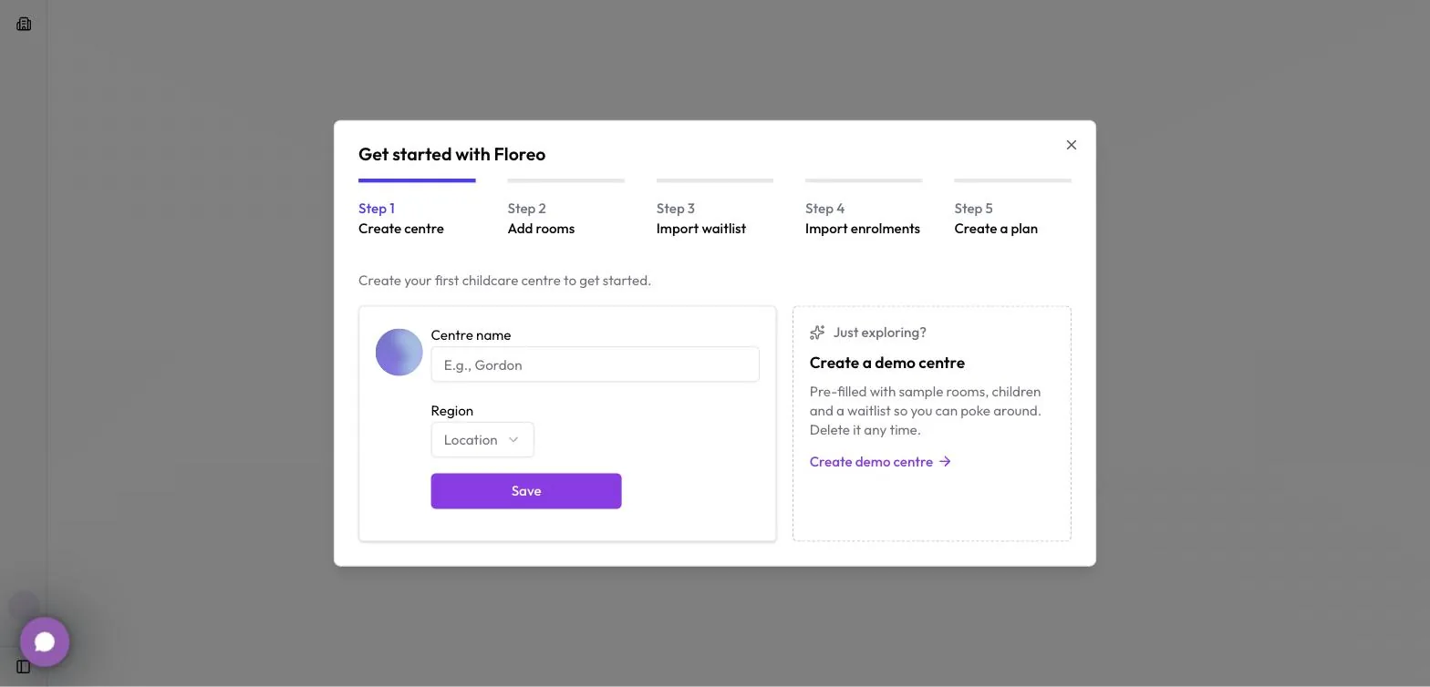
Task: Follow the Create demo centre link
Action: coord(880,462)
